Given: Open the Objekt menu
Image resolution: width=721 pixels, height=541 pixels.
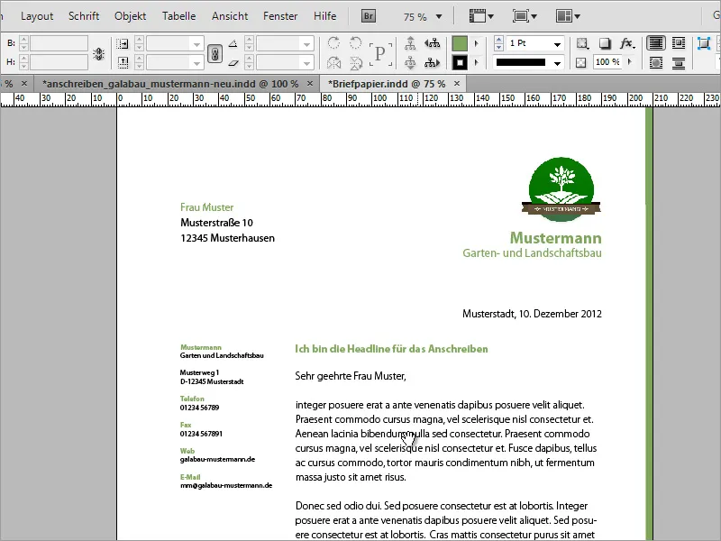Looking at the screenshot, I should coord(130,16).
